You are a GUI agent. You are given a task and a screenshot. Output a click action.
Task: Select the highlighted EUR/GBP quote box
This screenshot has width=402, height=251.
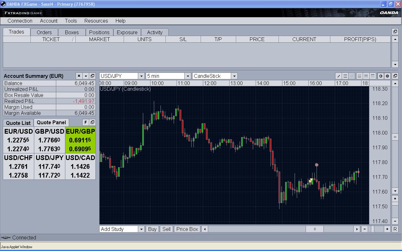pyautogui.click(x=80, y=140)
